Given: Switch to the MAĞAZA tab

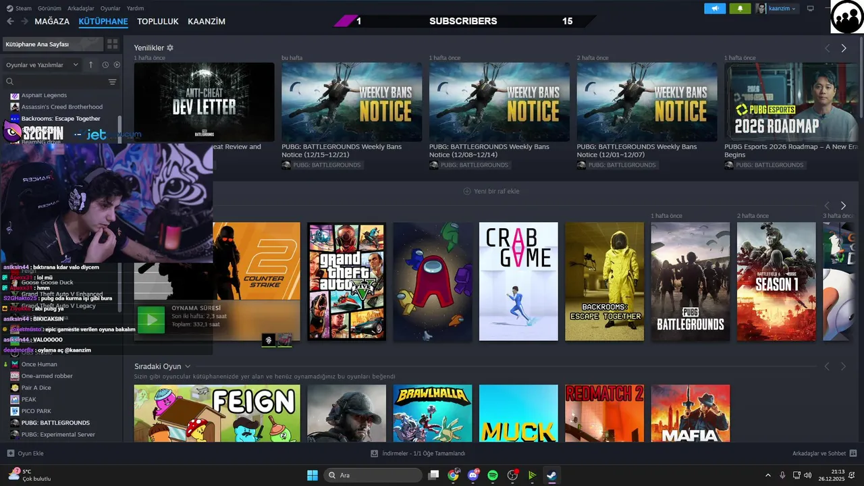Looking at the screenshot, I should (x=52, y=22).
